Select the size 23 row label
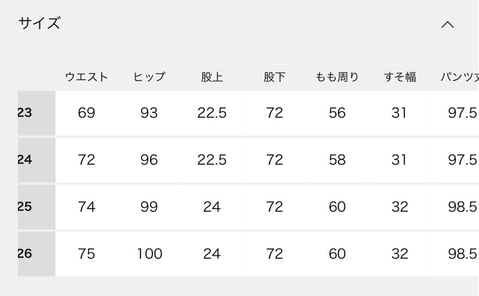Image resolution: width=479 pixels, height=296 pixels. 26,113
